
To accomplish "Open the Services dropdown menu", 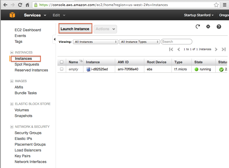I will click(x=35, y=15).
